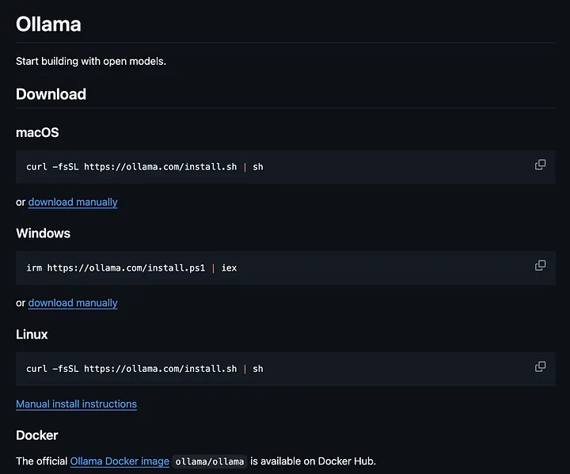This screenshot has height=474, width=570.
Task: Click the macOS section heading
Action: [x=37, y=132]
